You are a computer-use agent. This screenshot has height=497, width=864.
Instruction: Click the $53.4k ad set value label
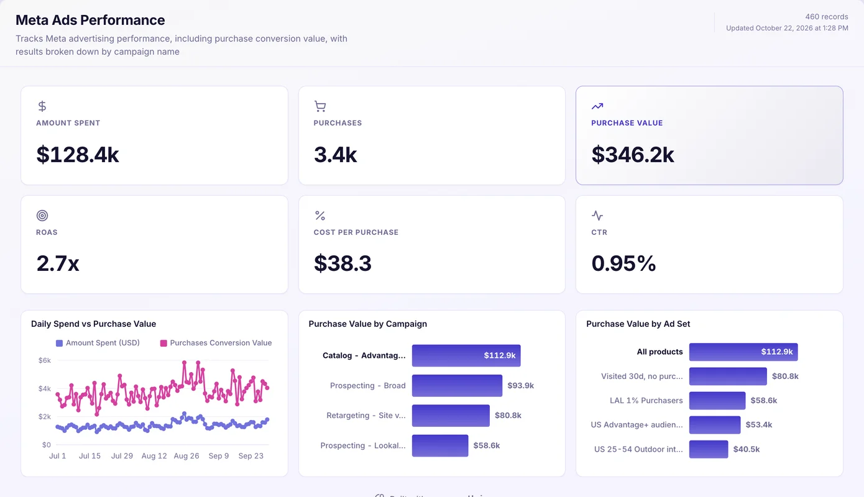point(759,425)
